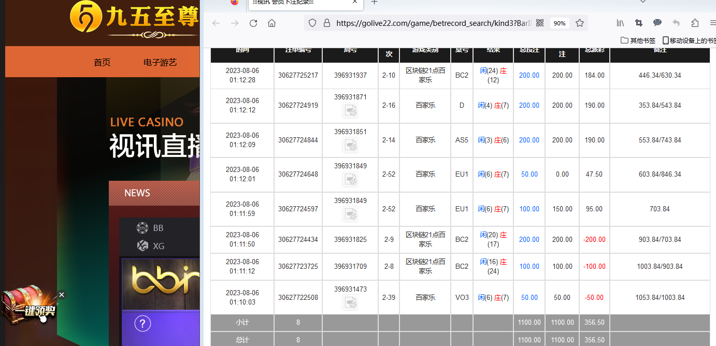Play video replay in bet 30627724597 row

pos(351,214)
